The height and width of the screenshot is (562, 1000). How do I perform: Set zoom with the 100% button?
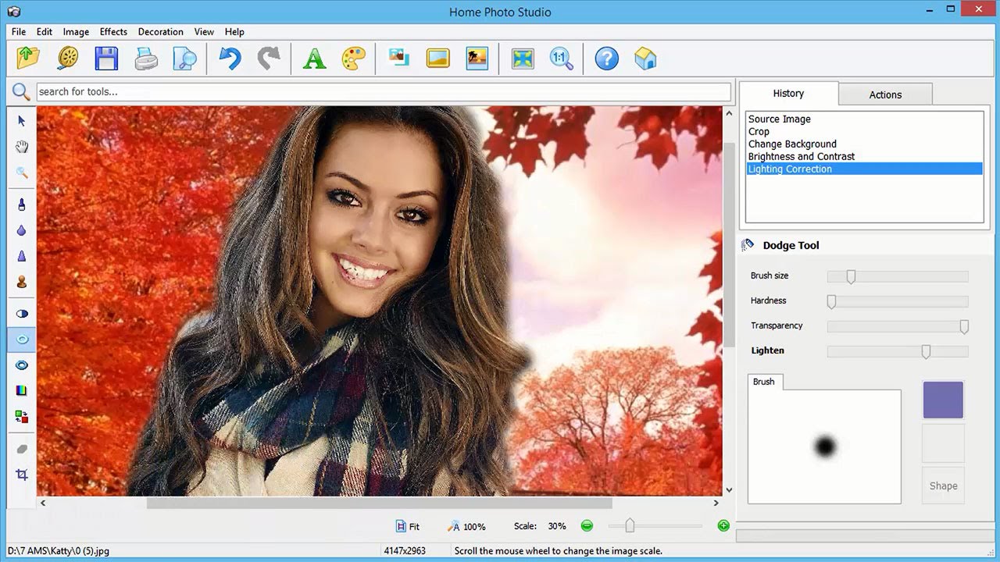(467, 526)
